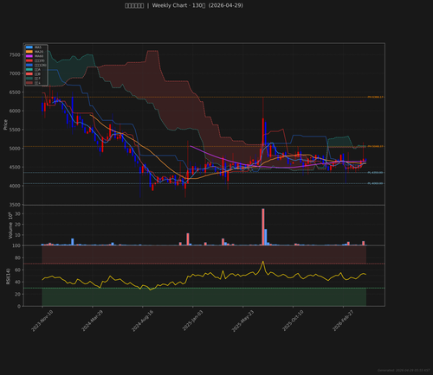Viewport: 433px width, 375px height.
Task: Click the 2024-Aug-16 date axis label
Action: [x=142, y=321]
